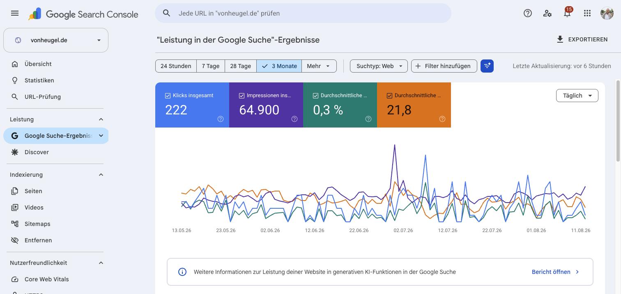
Task: Select the 24 Stunden range
Action: coord(176,66)
